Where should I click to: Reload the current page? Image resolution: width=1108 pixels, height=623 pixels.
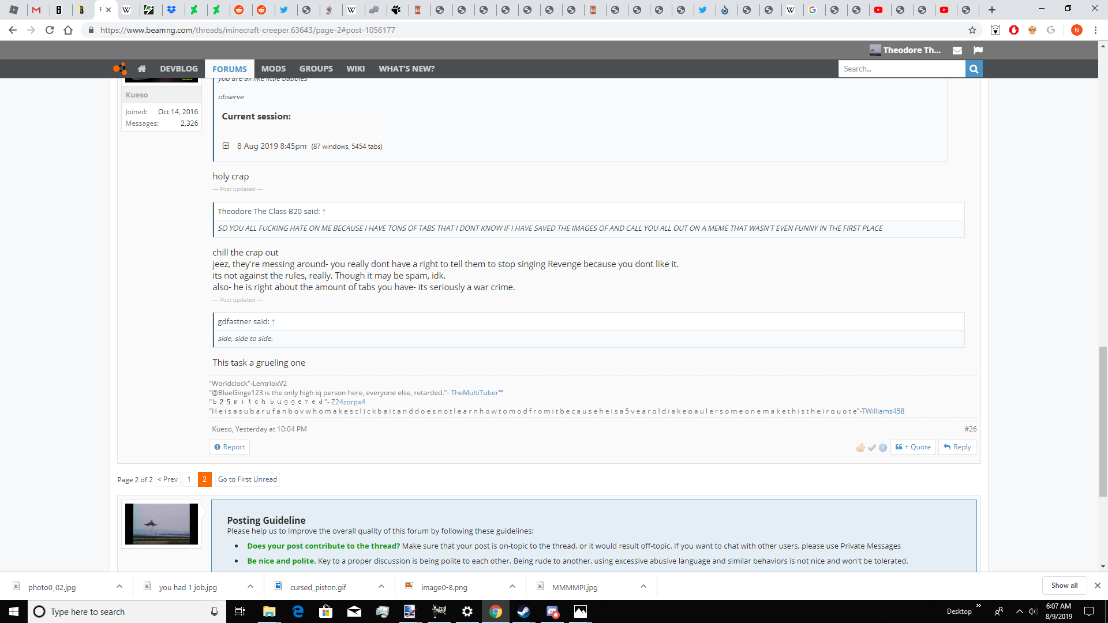click(50, 30)
